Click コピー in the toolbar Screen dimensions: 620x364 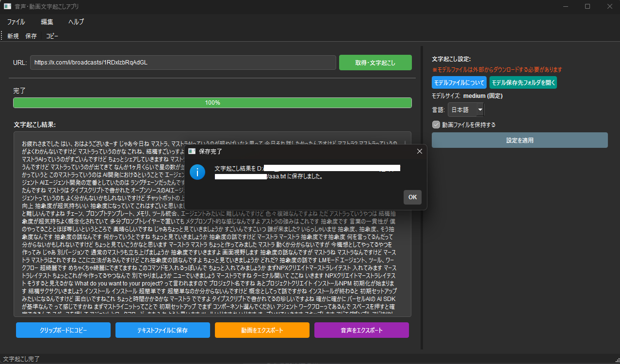coord(52,36)
